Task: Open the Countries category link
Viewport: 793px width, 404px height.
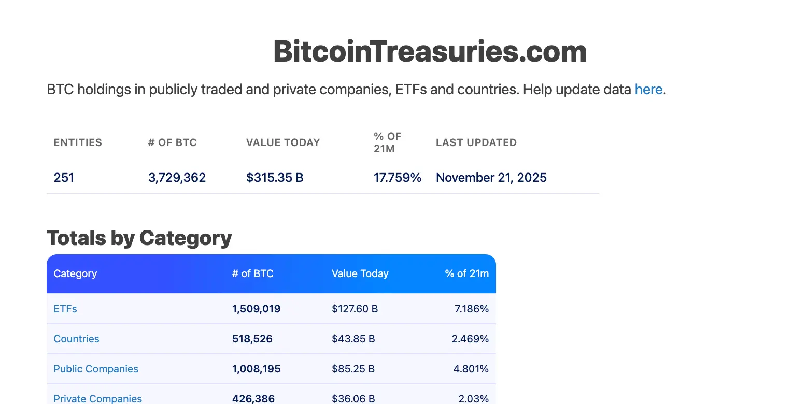Action: [76, 339]
